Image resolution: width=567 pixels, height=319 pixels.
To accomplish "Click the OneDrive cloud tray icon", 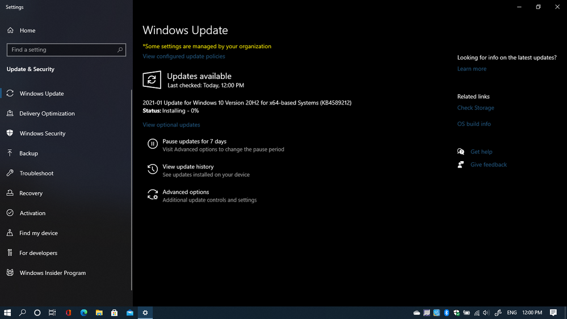I will pyautogui.click(x=417, y=313).
